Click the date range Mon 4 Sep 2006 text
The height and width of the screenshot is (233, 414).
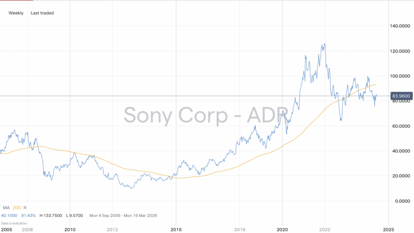[106, 215]
